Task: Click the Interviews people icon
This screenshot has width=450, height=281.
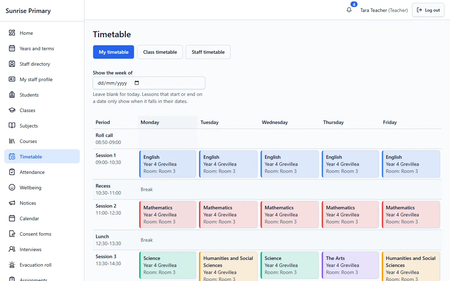Action: [12, 249]
